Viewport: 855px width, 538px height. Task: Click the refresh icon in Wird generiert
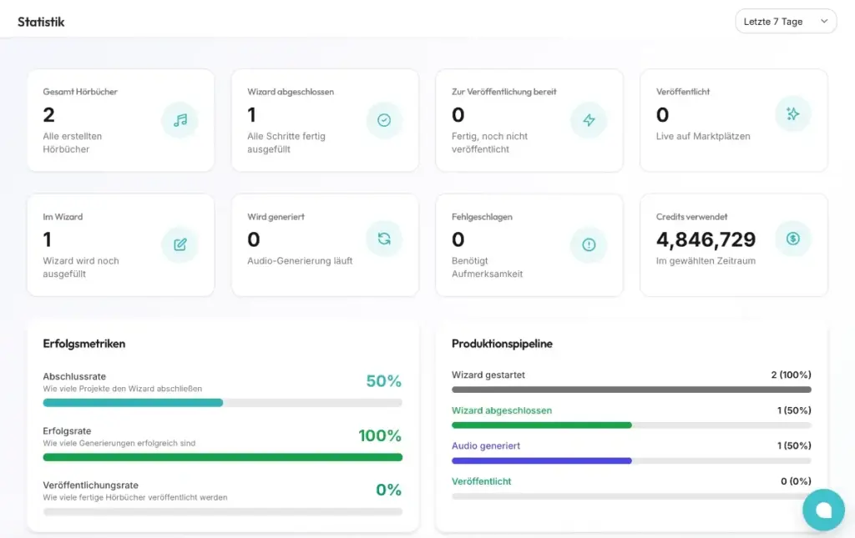[384, 239]
